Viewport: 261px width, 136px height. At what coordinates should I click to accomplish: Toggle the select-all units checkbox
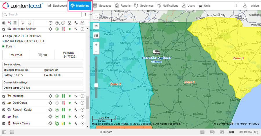(4, 23)
